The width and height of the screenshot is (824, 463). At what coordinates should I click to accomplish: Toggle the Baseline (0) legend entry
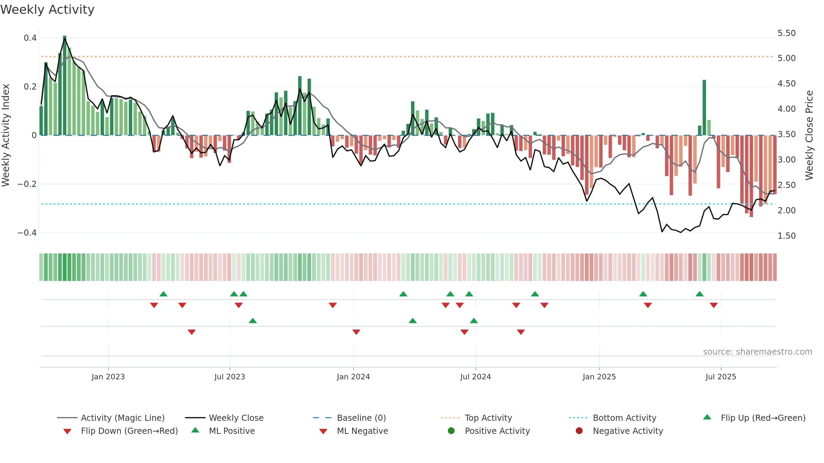350,418
